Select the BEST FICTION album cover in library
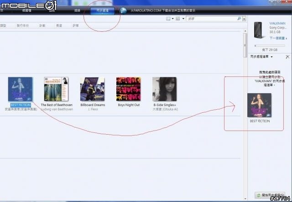 coord(20,89)
